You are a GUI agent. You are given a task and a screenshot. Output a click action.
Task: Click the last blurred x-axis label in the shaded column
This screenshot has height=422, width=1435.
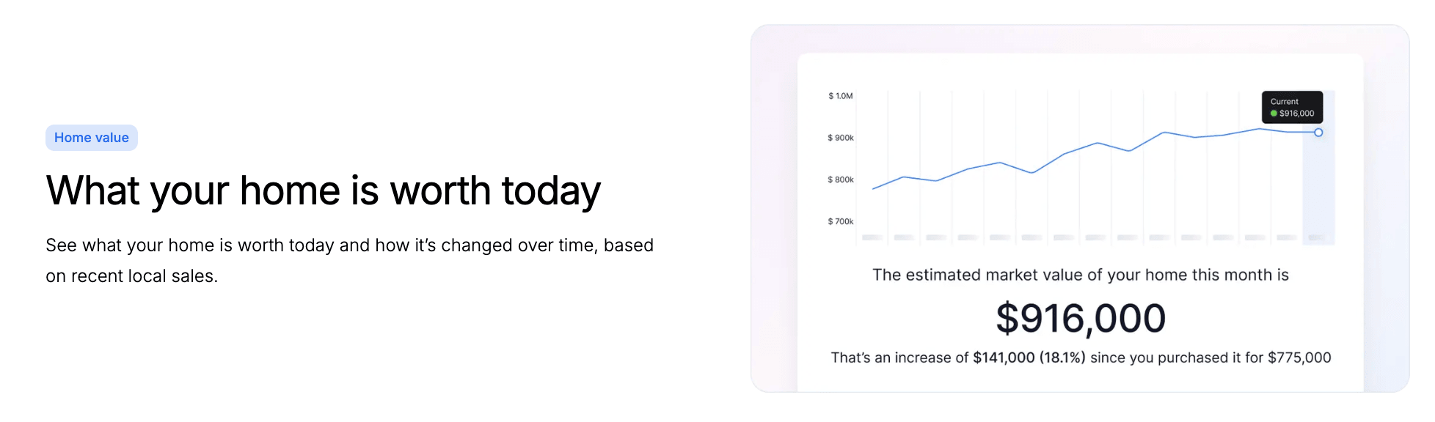point(1318,237)
